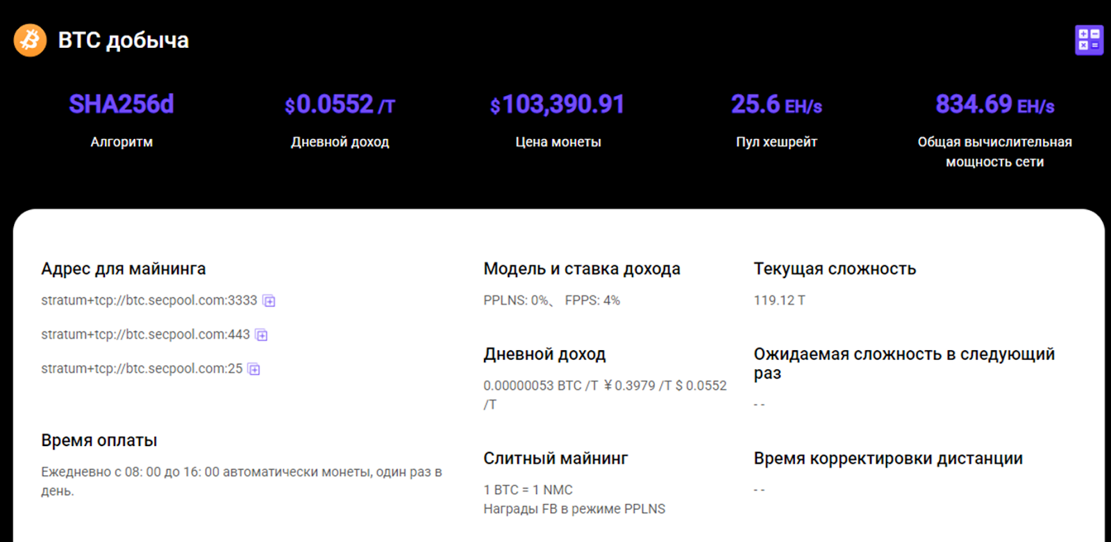The image size is (1111, 542).
Task: Click the 'Слитный майнинг' heading
Action: [555, 459]
